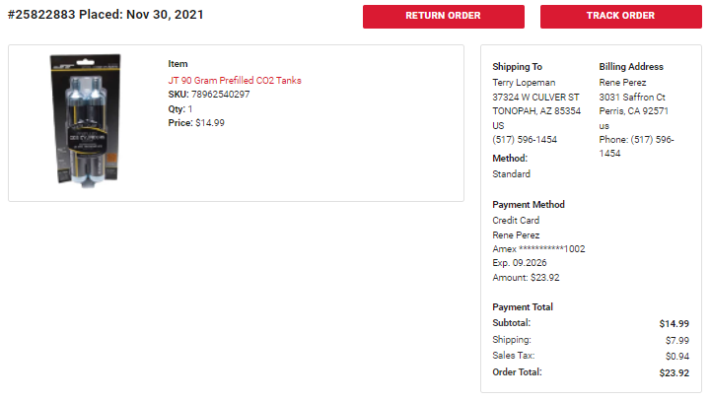
Task: Click the card expiration Exp. 09.2026
Action: (520, 263)
